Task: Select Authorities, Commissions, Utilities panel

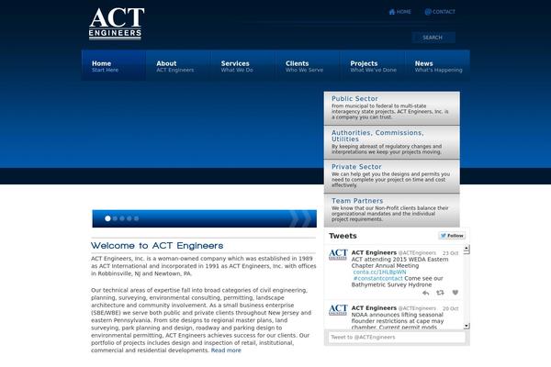Action: point(392,142)
